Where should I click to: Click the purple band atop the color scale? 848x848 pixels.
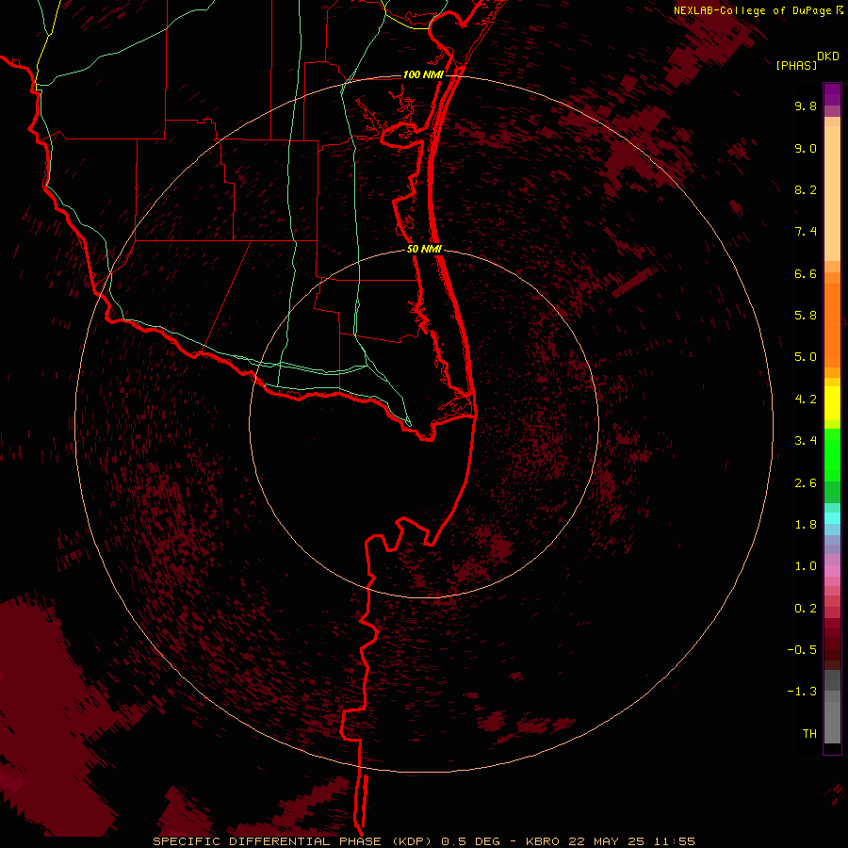(832, 94)
